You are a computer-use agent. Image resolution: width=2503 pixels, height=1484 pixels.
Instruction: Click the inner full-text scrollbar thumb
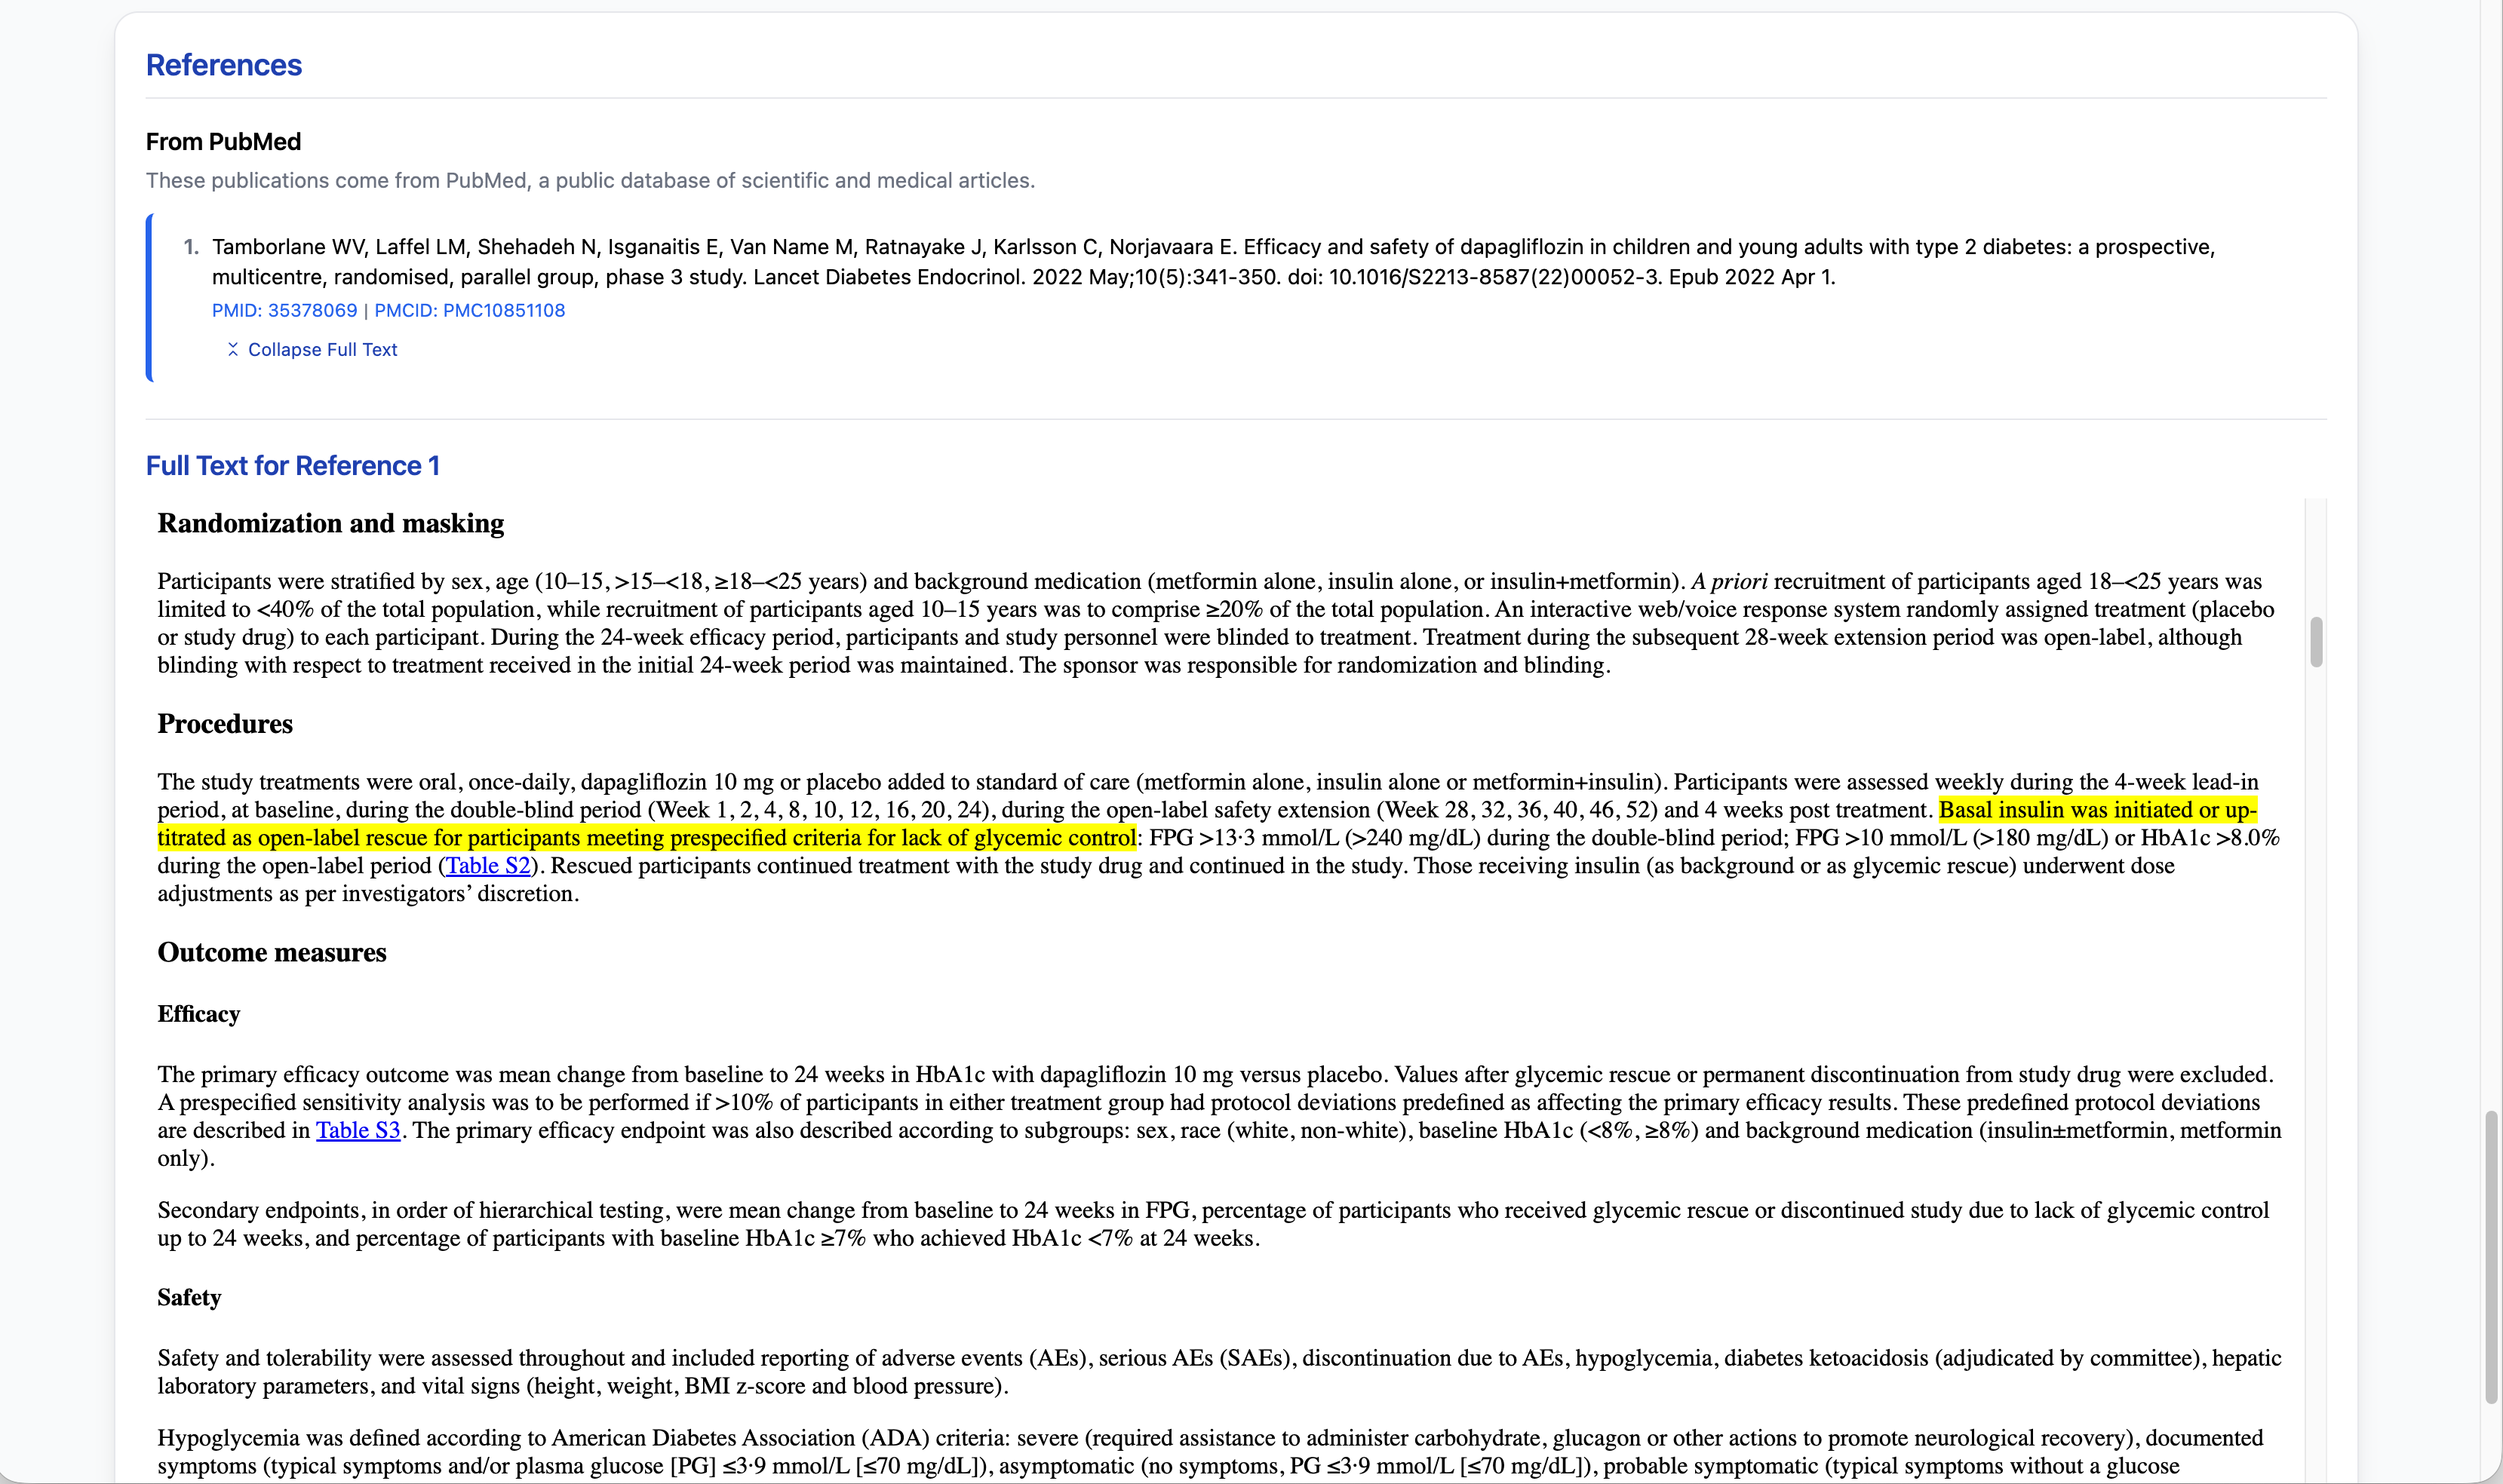2316,641
